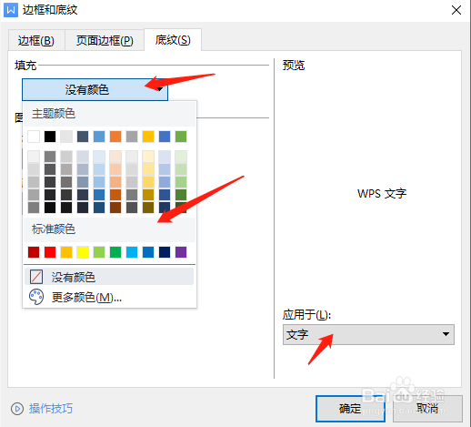This screenshot has width=471, height=427.
Task: Select the 底纹(S) tab
Action: click(173, 40)
